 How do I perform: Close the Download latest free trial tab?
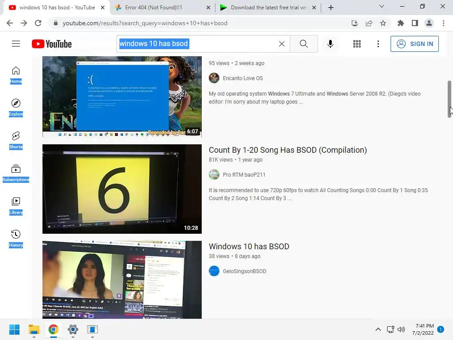[314, 8]
